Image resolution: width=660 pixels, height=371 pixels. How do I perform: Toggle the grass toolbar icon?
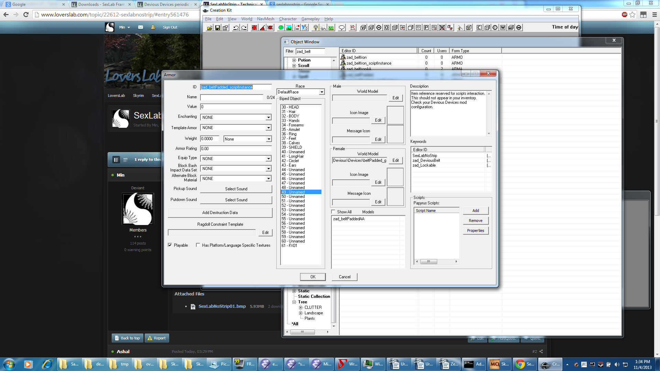(x=331, y=27)
